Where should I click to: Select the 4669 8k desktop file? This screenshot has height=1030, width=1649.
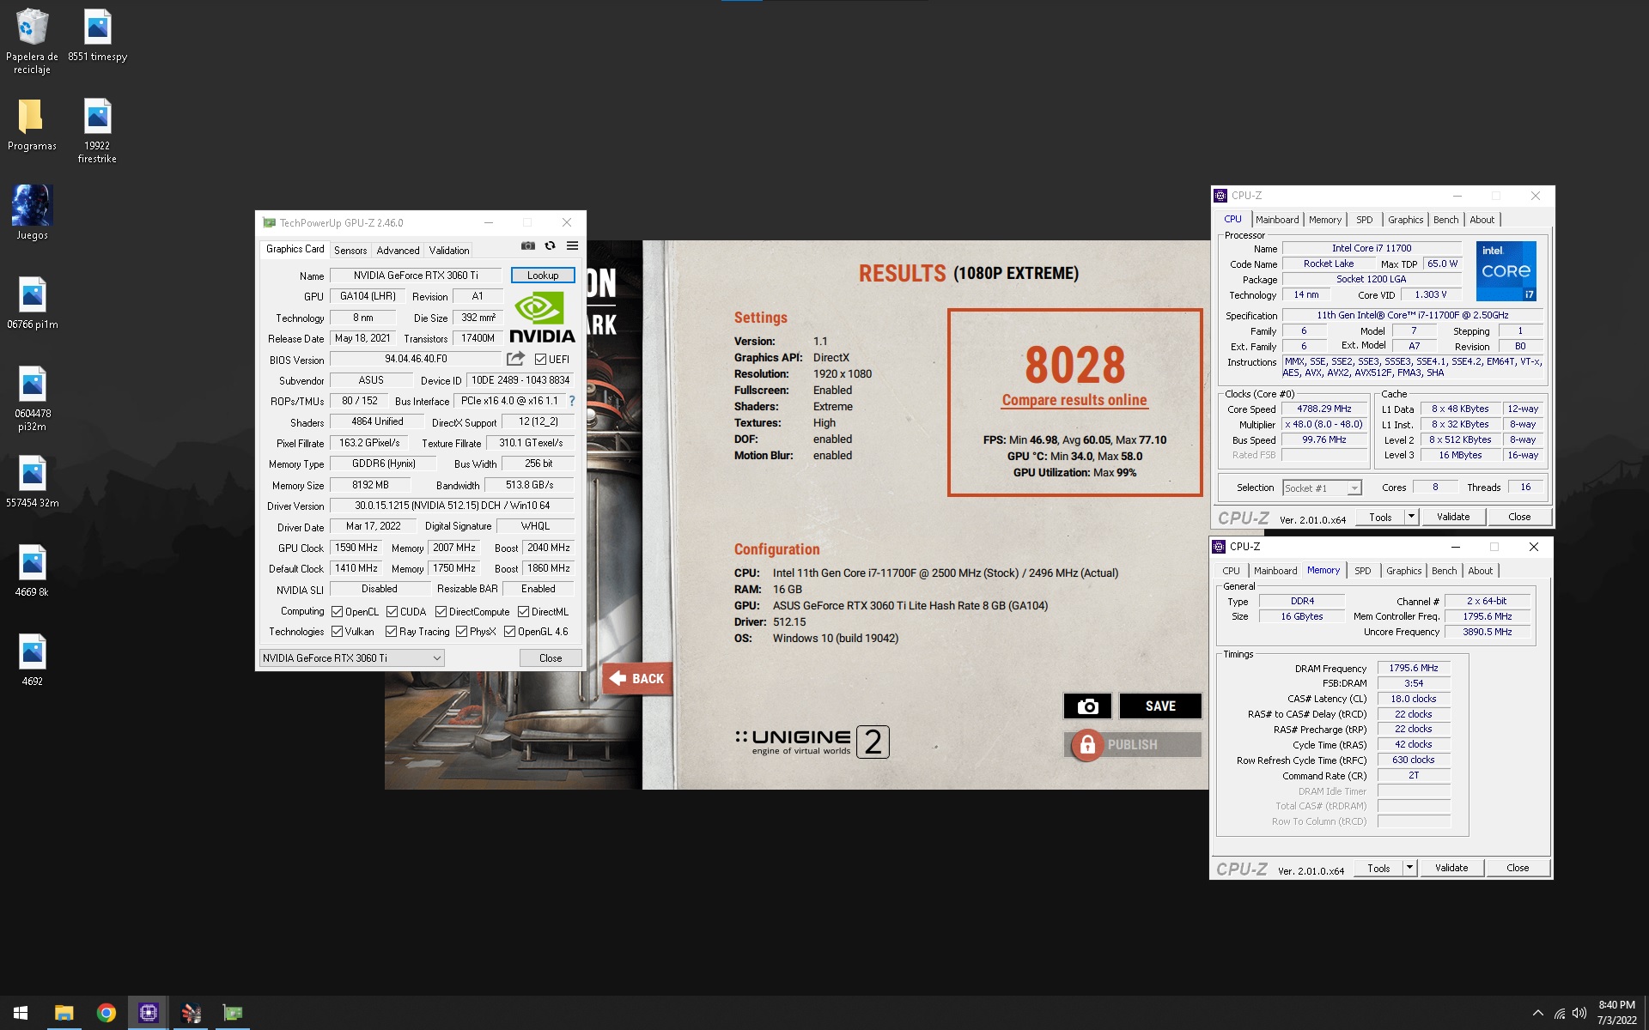[x=32, y=571]
